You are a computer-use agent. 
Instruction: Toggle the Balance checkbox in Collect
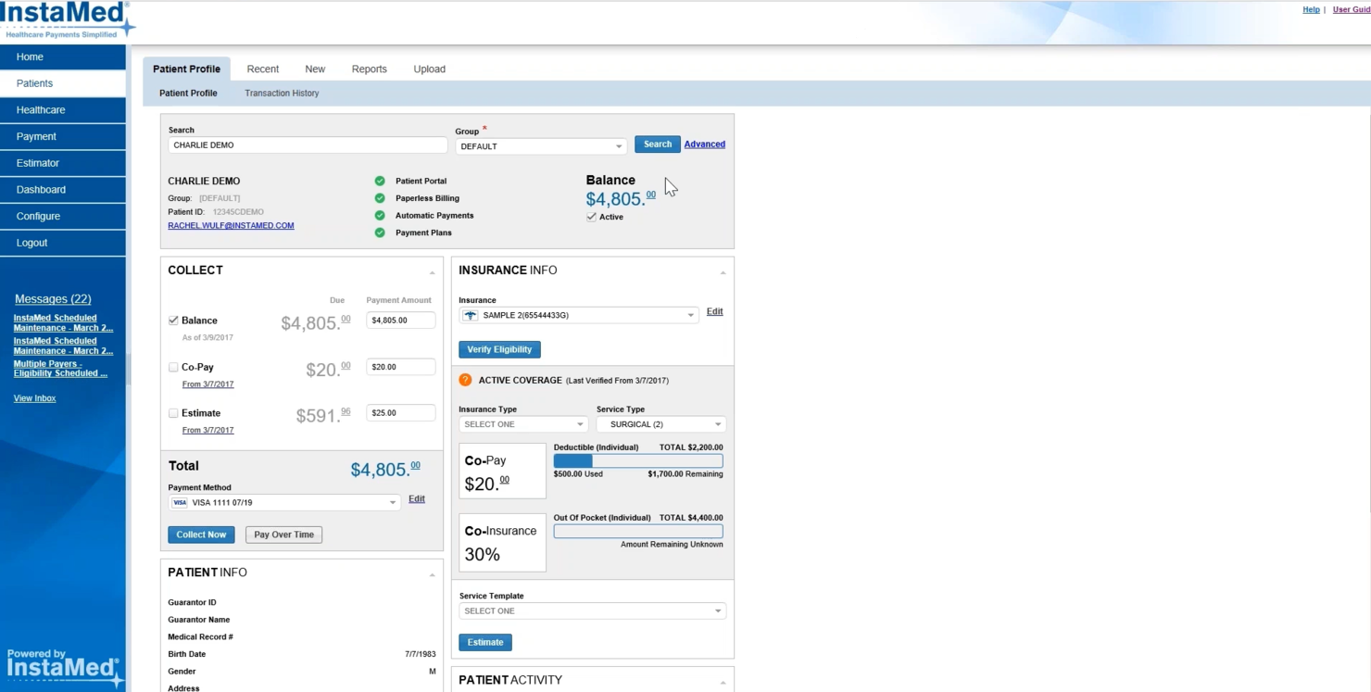pos(173,321)
